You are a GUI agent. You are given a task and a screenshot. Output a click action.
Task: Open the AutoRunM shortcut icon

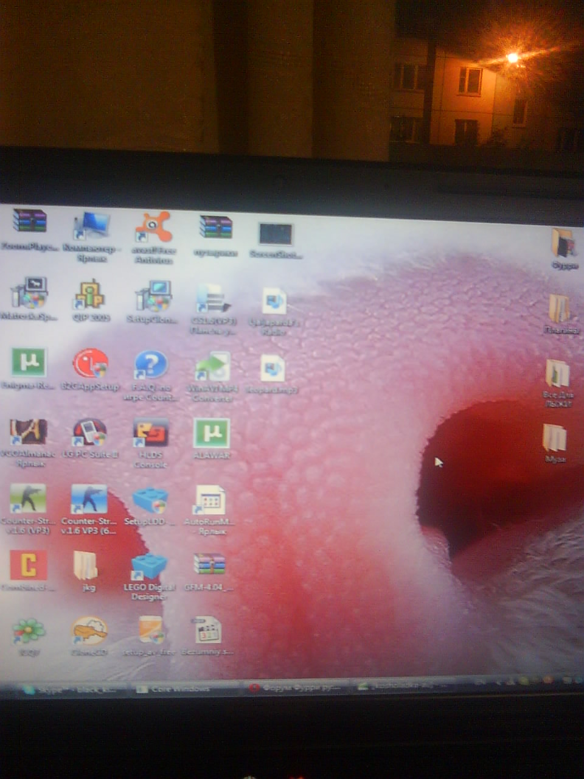pos(209,501)
